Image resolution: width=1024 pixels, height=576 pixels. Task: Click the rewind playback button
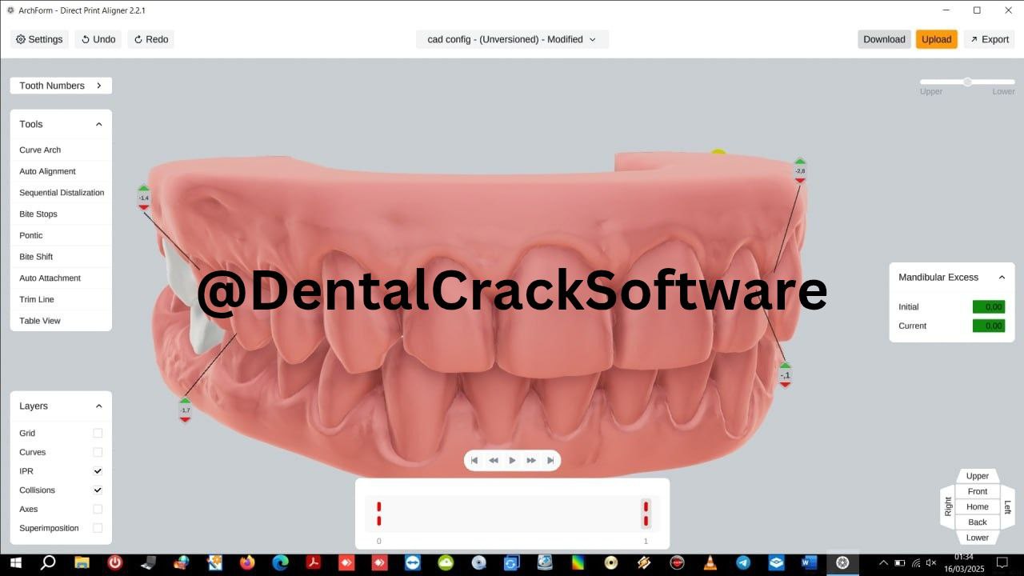pos(494,460)
